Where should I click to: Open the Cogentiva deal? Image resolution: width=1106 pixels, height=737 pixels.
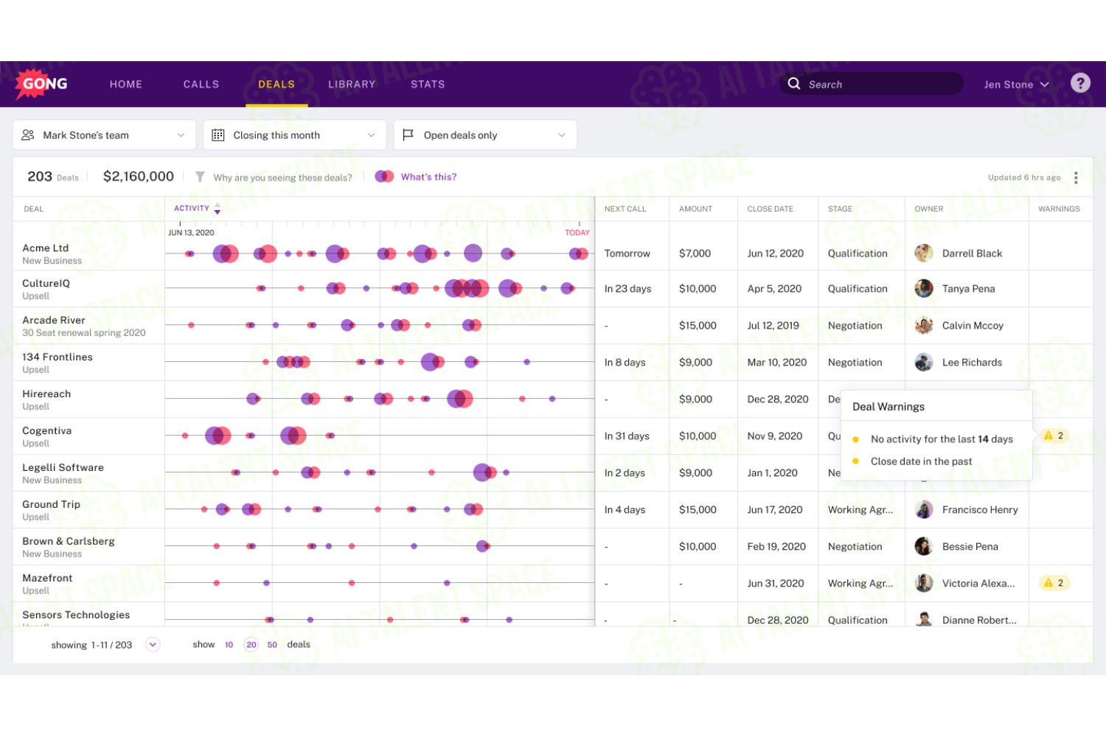click(46, 430)
